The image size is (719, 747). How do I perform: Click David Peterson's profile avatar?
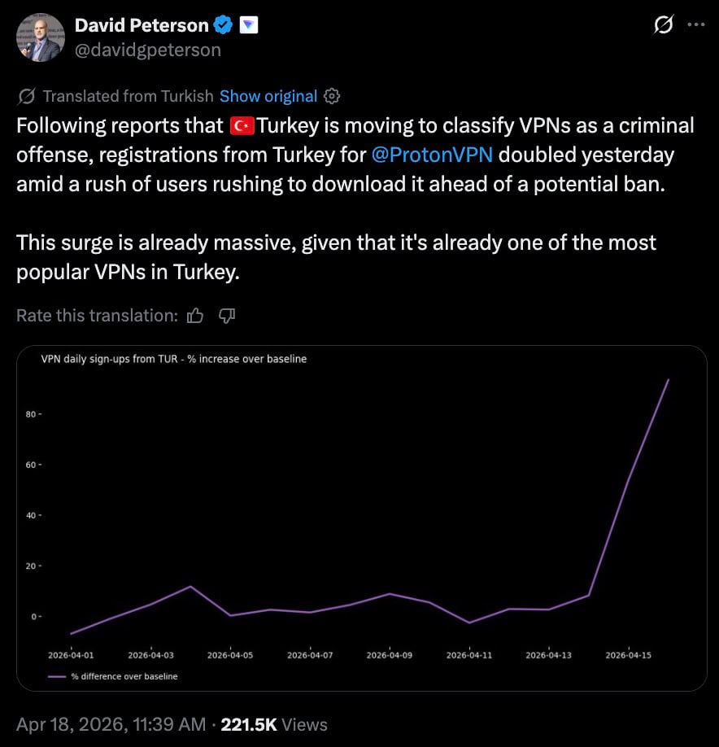coord(40,37)
